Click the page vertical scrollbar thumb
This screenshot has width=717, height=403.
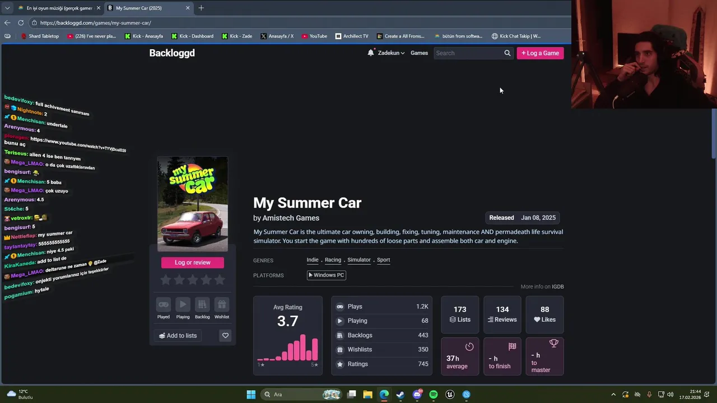coord(714,133)
